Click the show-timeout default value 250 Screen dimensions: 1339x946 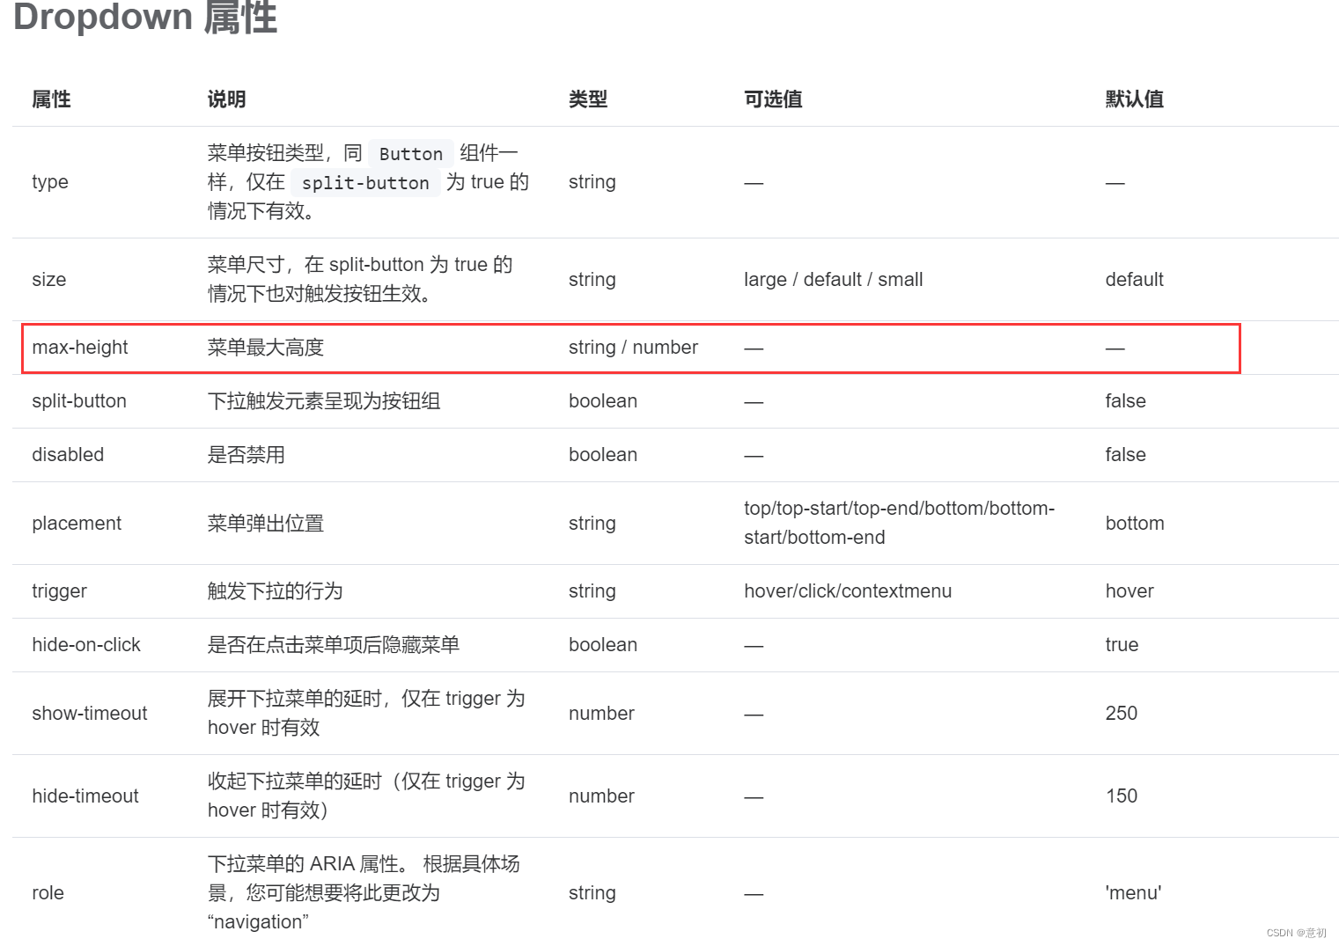(1122, 714)
